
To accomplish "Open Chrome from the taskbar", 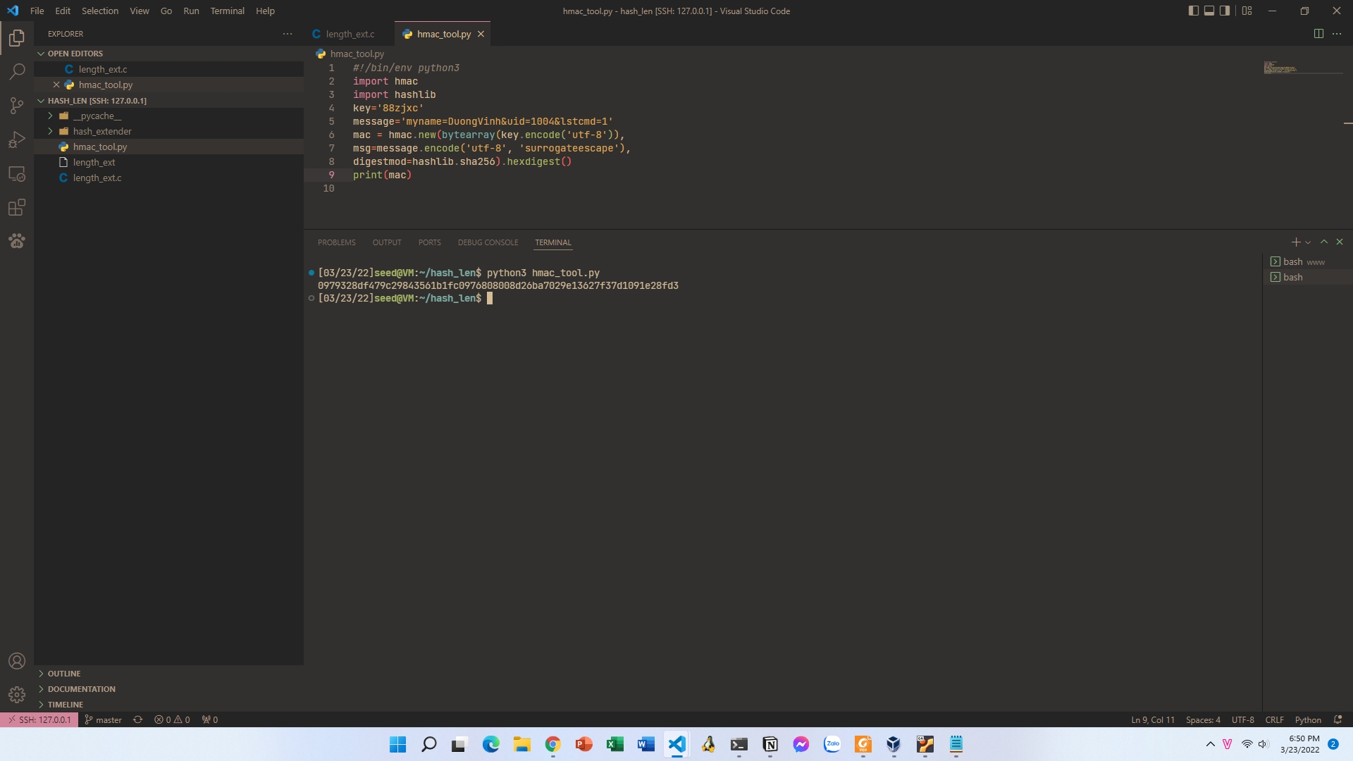I will 552,744.
